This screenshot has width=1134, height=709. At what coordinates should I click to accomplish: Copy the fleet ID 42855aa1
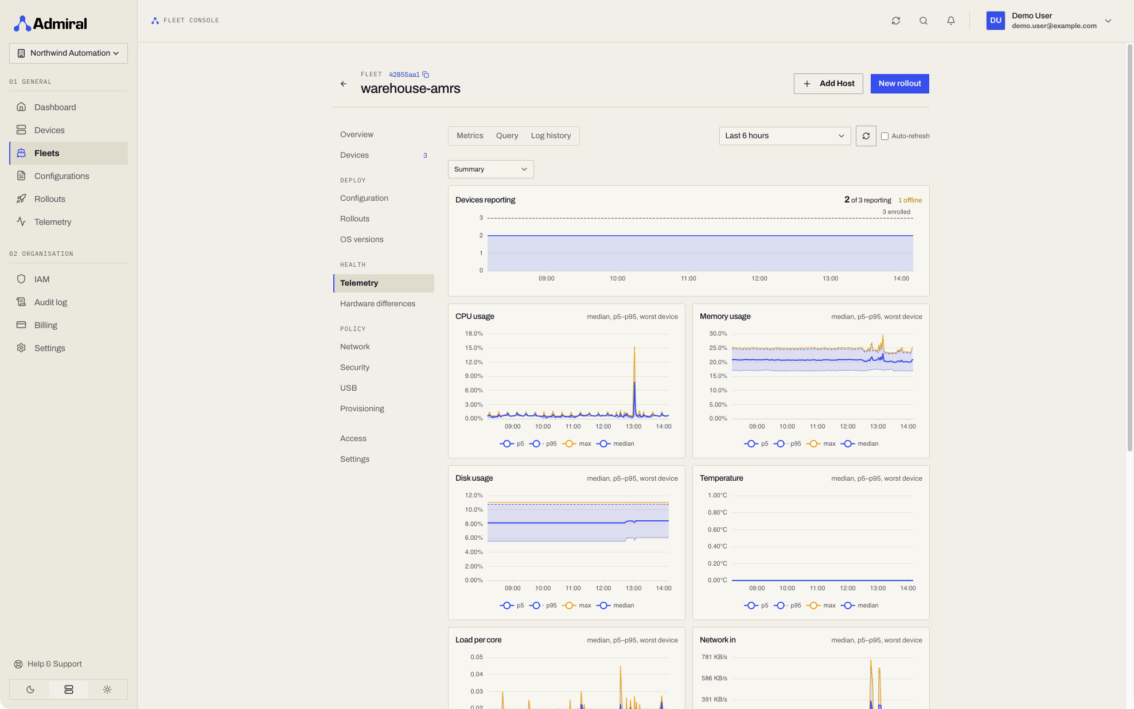(x=426, y=75)
